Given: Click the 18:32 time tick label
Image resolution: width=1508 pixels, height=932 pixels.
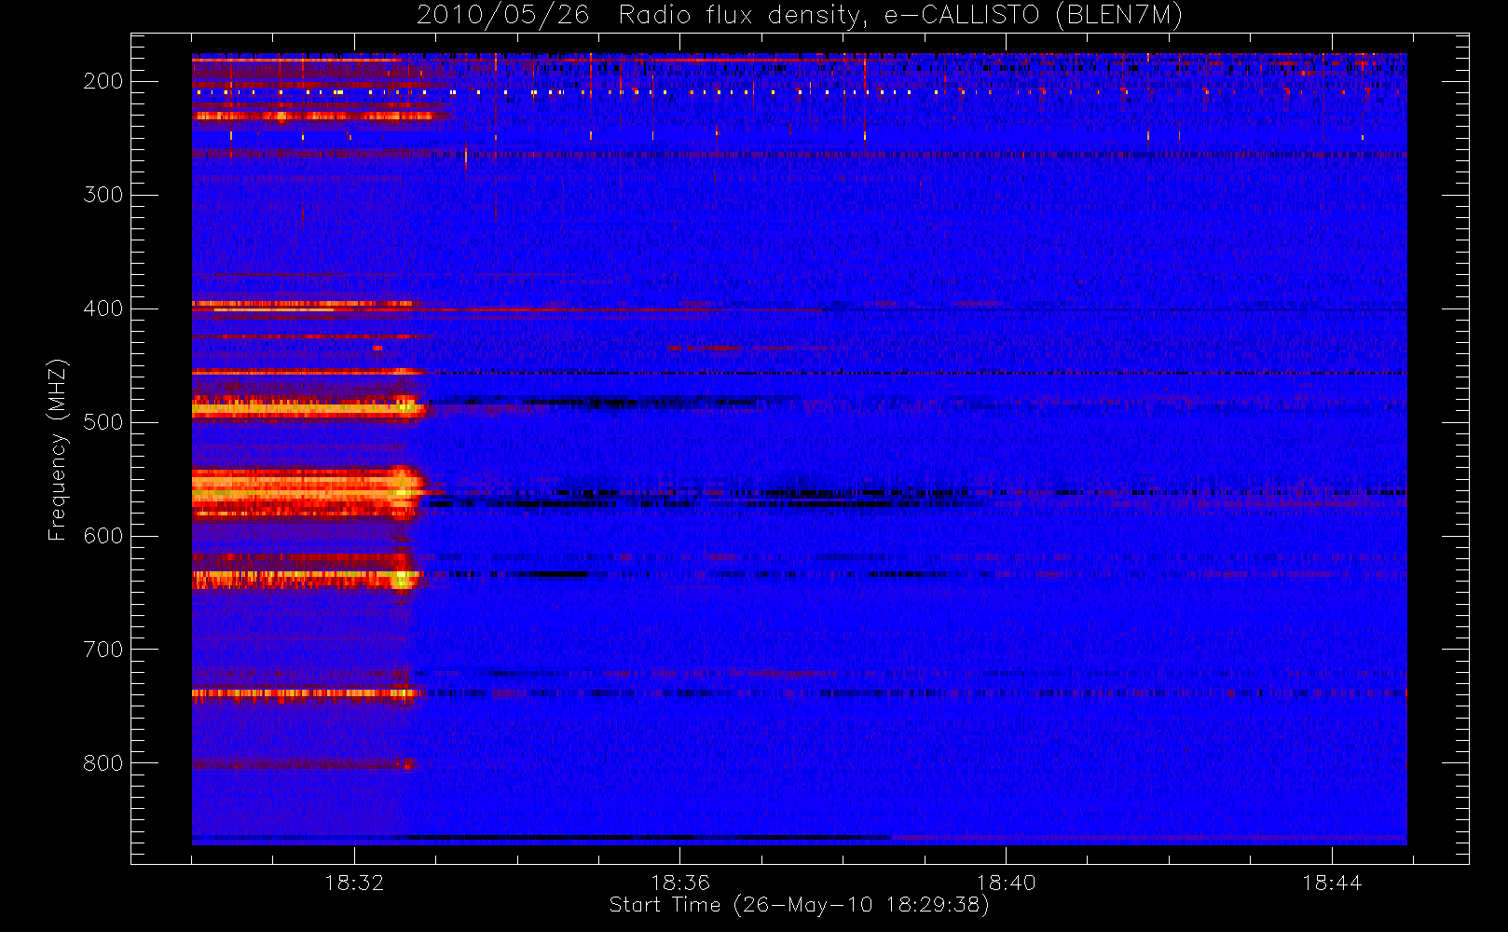Looking at the screenshot, I should [x=354, y=883].
